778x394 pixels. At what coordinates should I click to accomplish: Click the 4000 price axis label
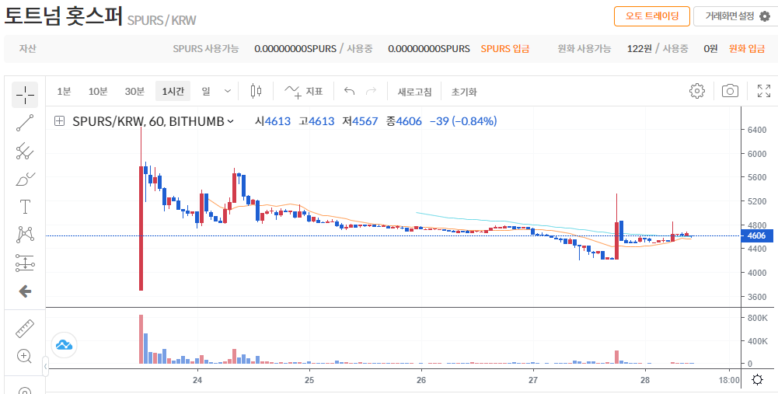pyautogui.click(x=757, y=273)
